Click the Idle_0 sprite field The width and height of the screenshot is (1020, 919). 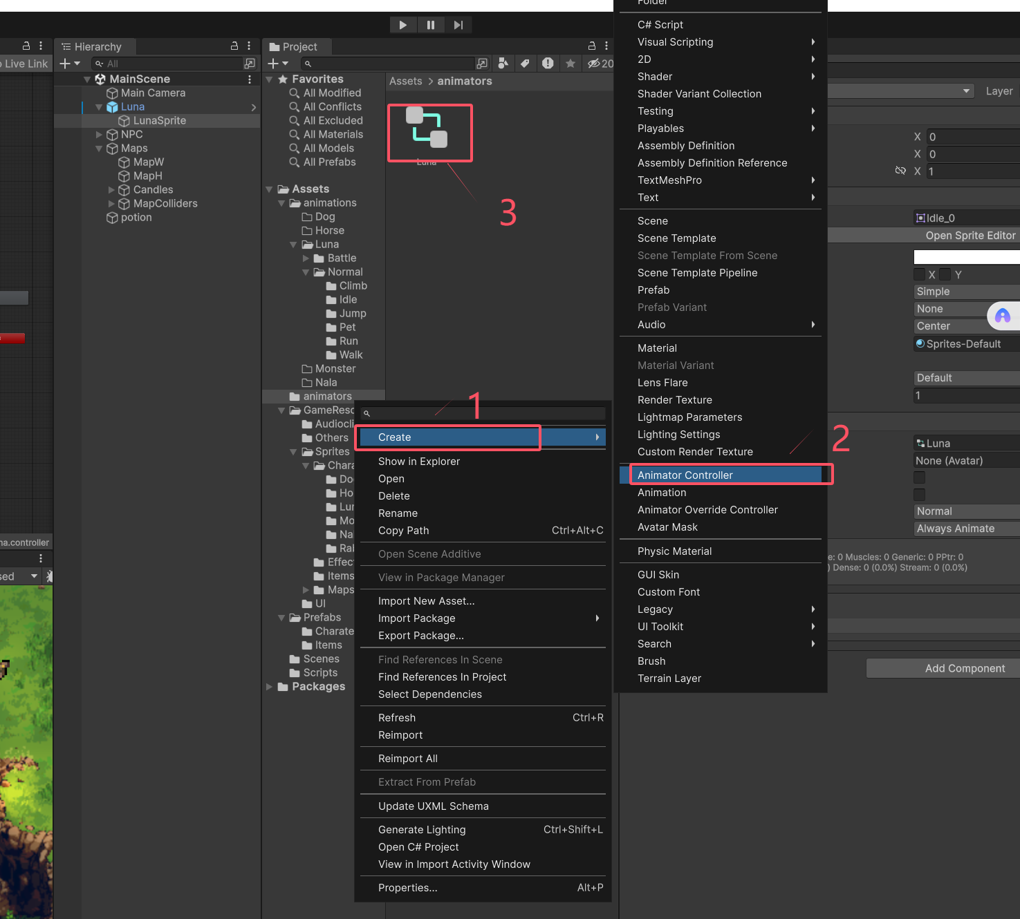pos(967,218)
